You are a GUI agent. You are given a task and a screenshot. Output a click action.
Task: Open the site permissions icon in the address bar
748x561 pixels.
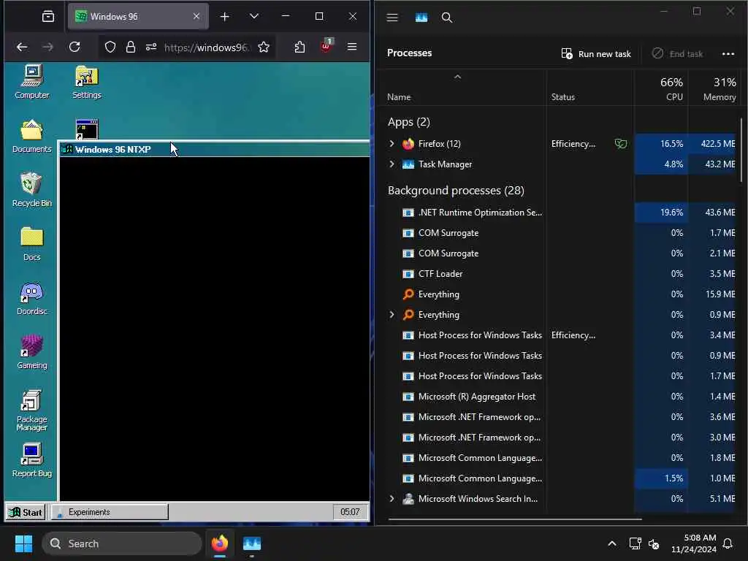click(x=151, y=47)
